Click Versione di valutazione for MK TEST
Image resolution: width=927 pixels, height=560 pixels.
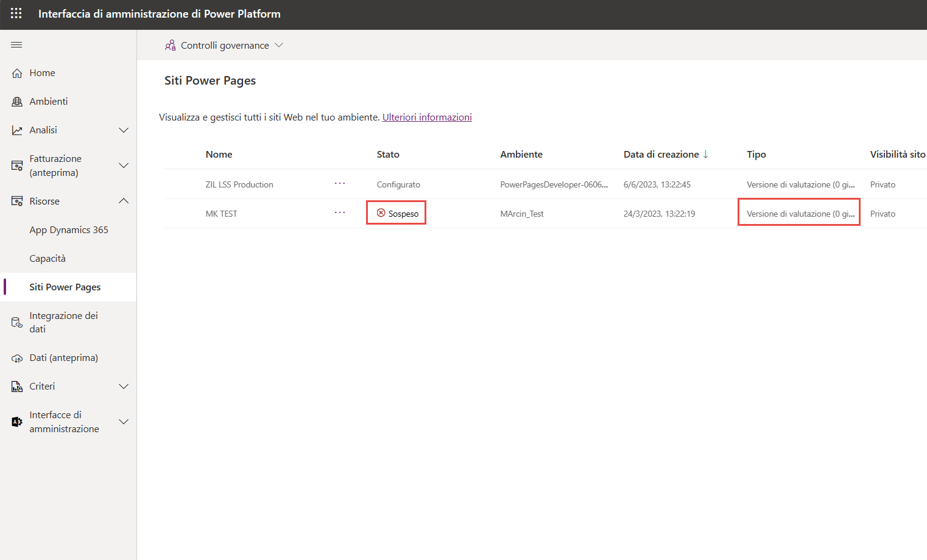(x=801, y=214)
